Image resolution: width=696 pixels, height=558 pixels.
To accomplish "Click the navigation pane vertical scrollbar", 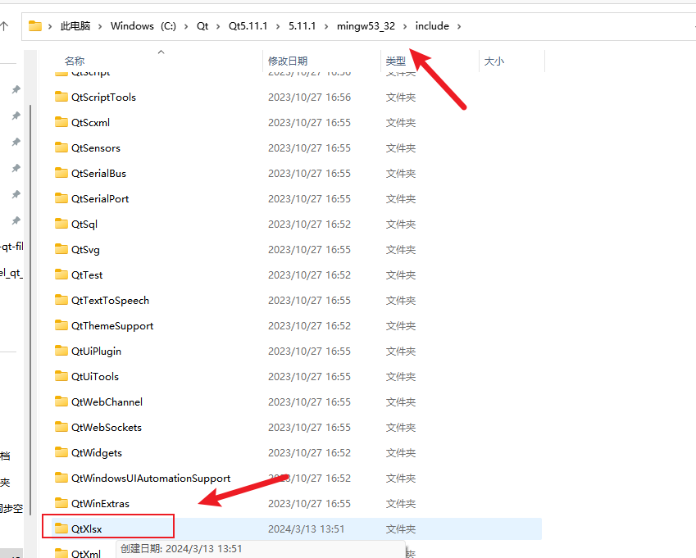I will pos(30,310).
